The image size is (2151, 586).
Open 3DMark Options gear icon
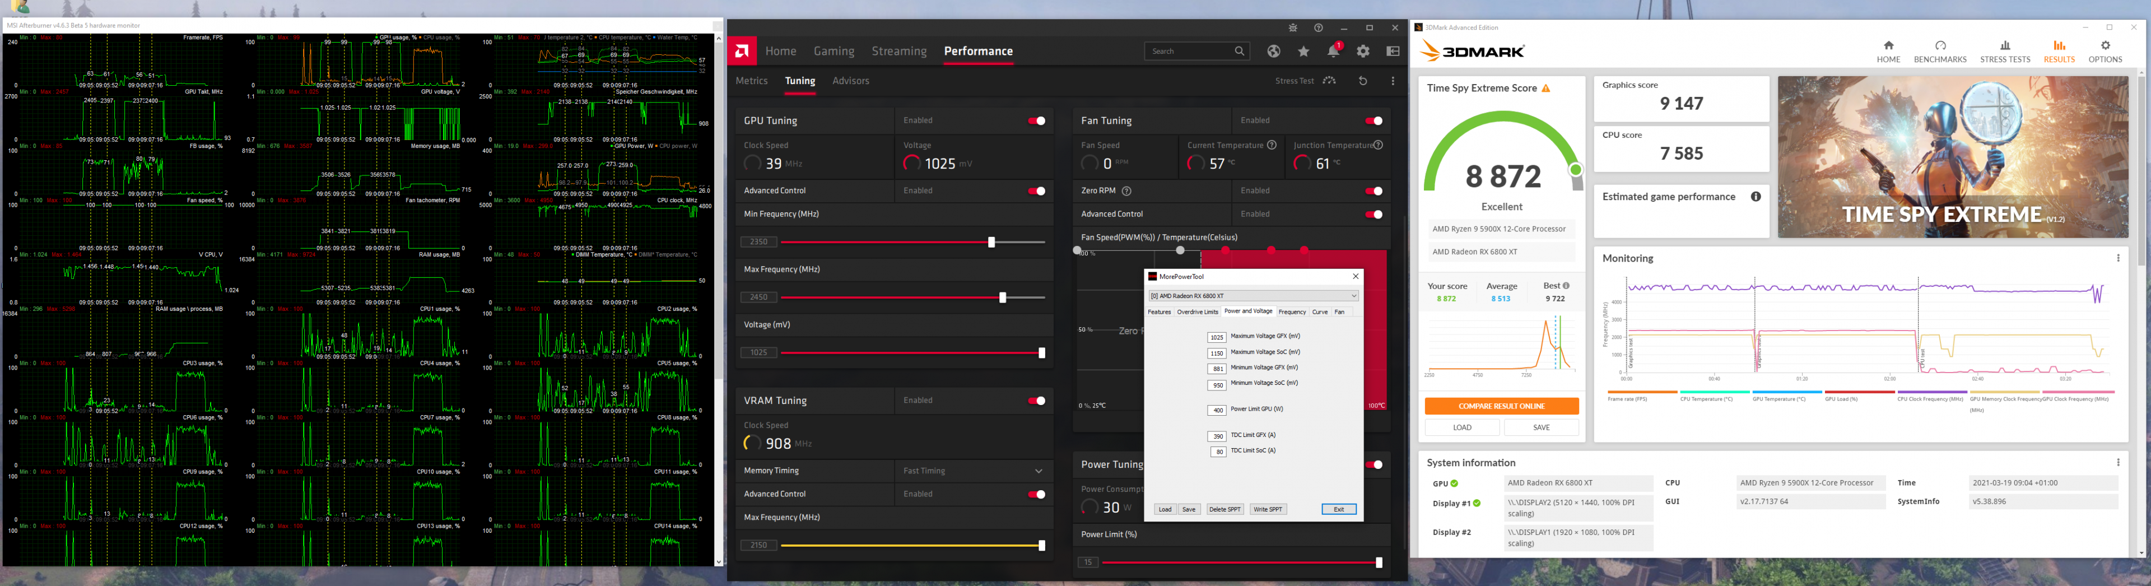(x=2105, y=46)
